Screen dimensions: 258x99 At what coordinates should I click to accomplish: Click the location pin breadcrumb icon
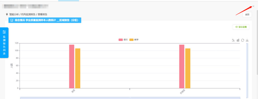coord(7,14)
